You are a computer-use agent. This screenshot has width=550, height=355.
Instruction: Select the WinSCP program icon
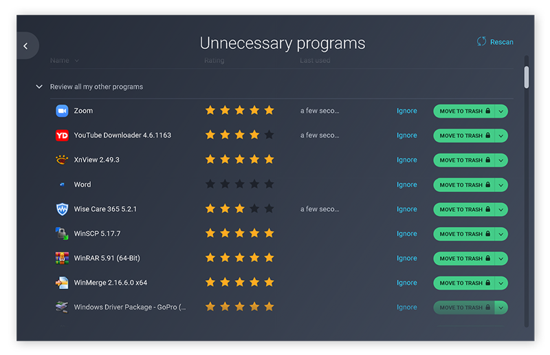click(x=62, y=234)
